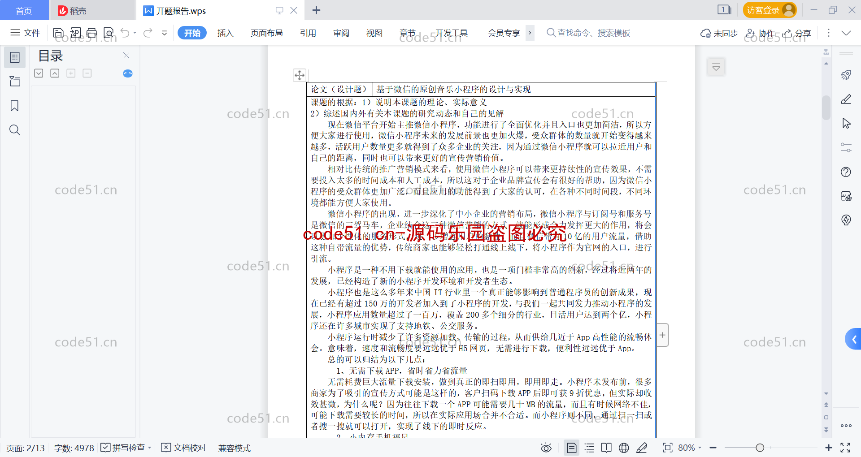Click the window layout count icon
The width and height of the screenshot is (861, 457).
[x=724, y=10]
